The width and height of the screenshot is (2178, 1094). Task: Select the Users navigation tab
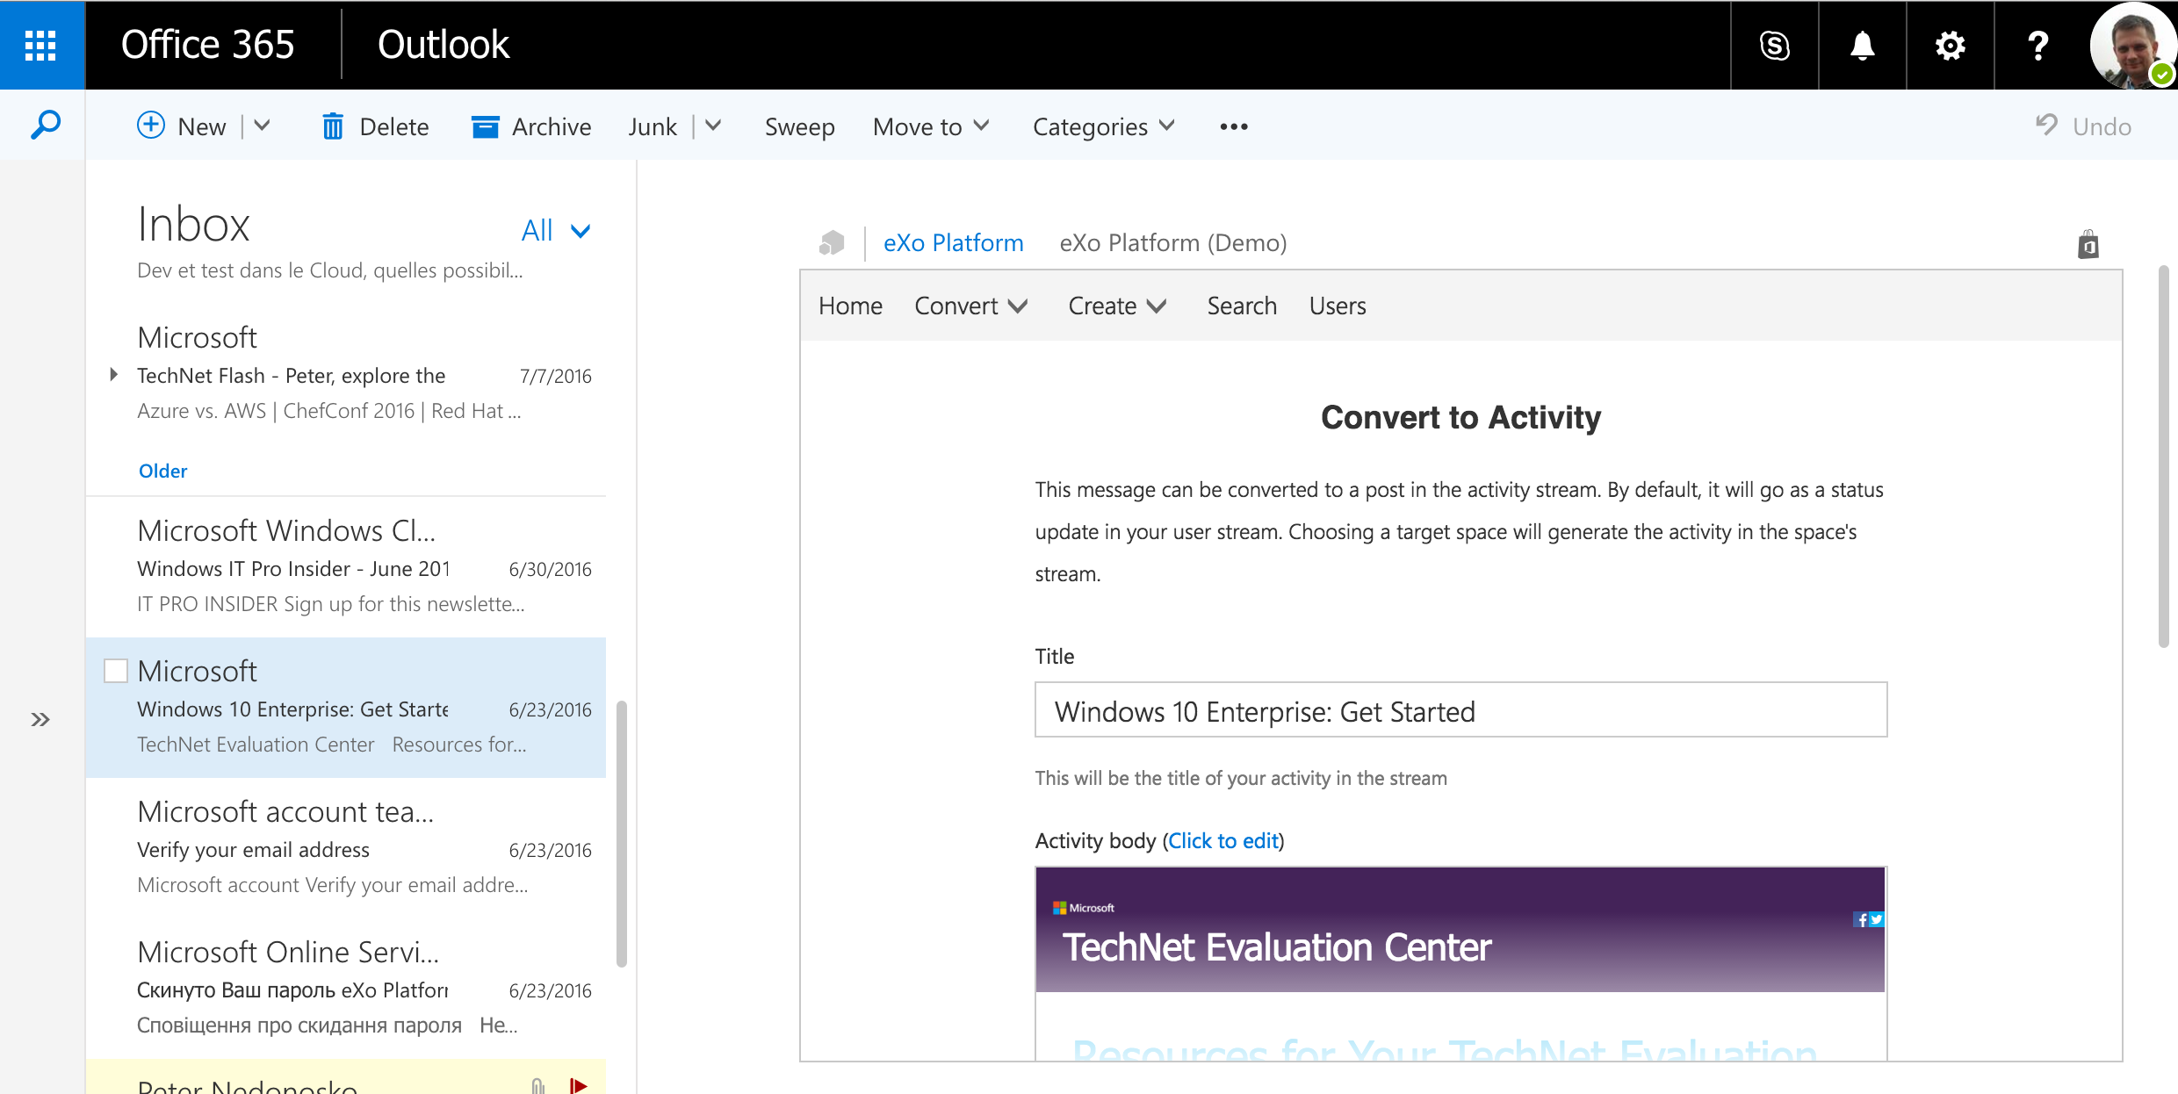point(1337,304)
